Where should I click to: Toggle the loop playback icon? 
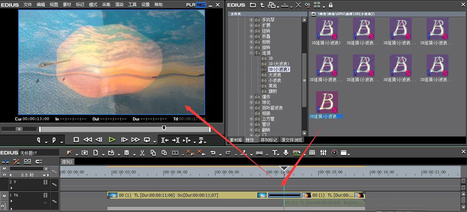[x=147, y=140]
